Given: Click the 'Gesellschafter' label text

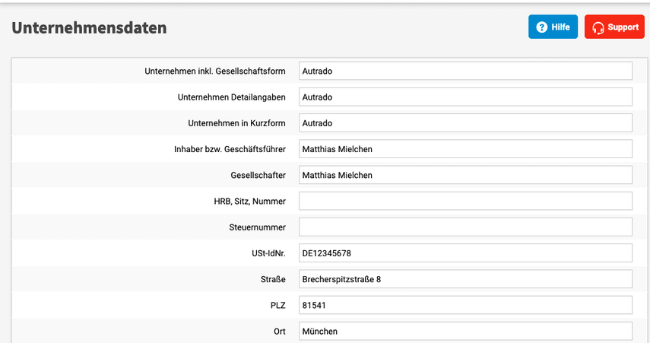Looking at the screenshot, I should tap(258, 176).
